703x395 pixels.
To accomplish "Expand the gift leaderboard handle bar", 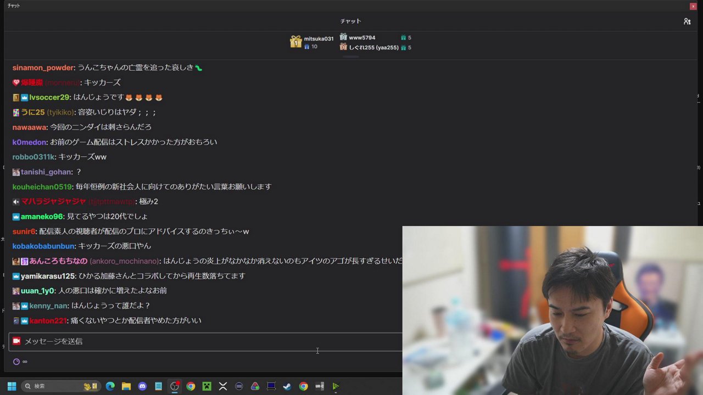I will pos(350,57).
